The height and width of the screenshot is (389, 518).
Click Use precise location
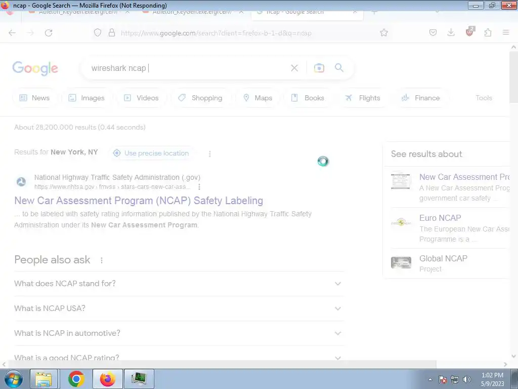(x=151, y=153)
